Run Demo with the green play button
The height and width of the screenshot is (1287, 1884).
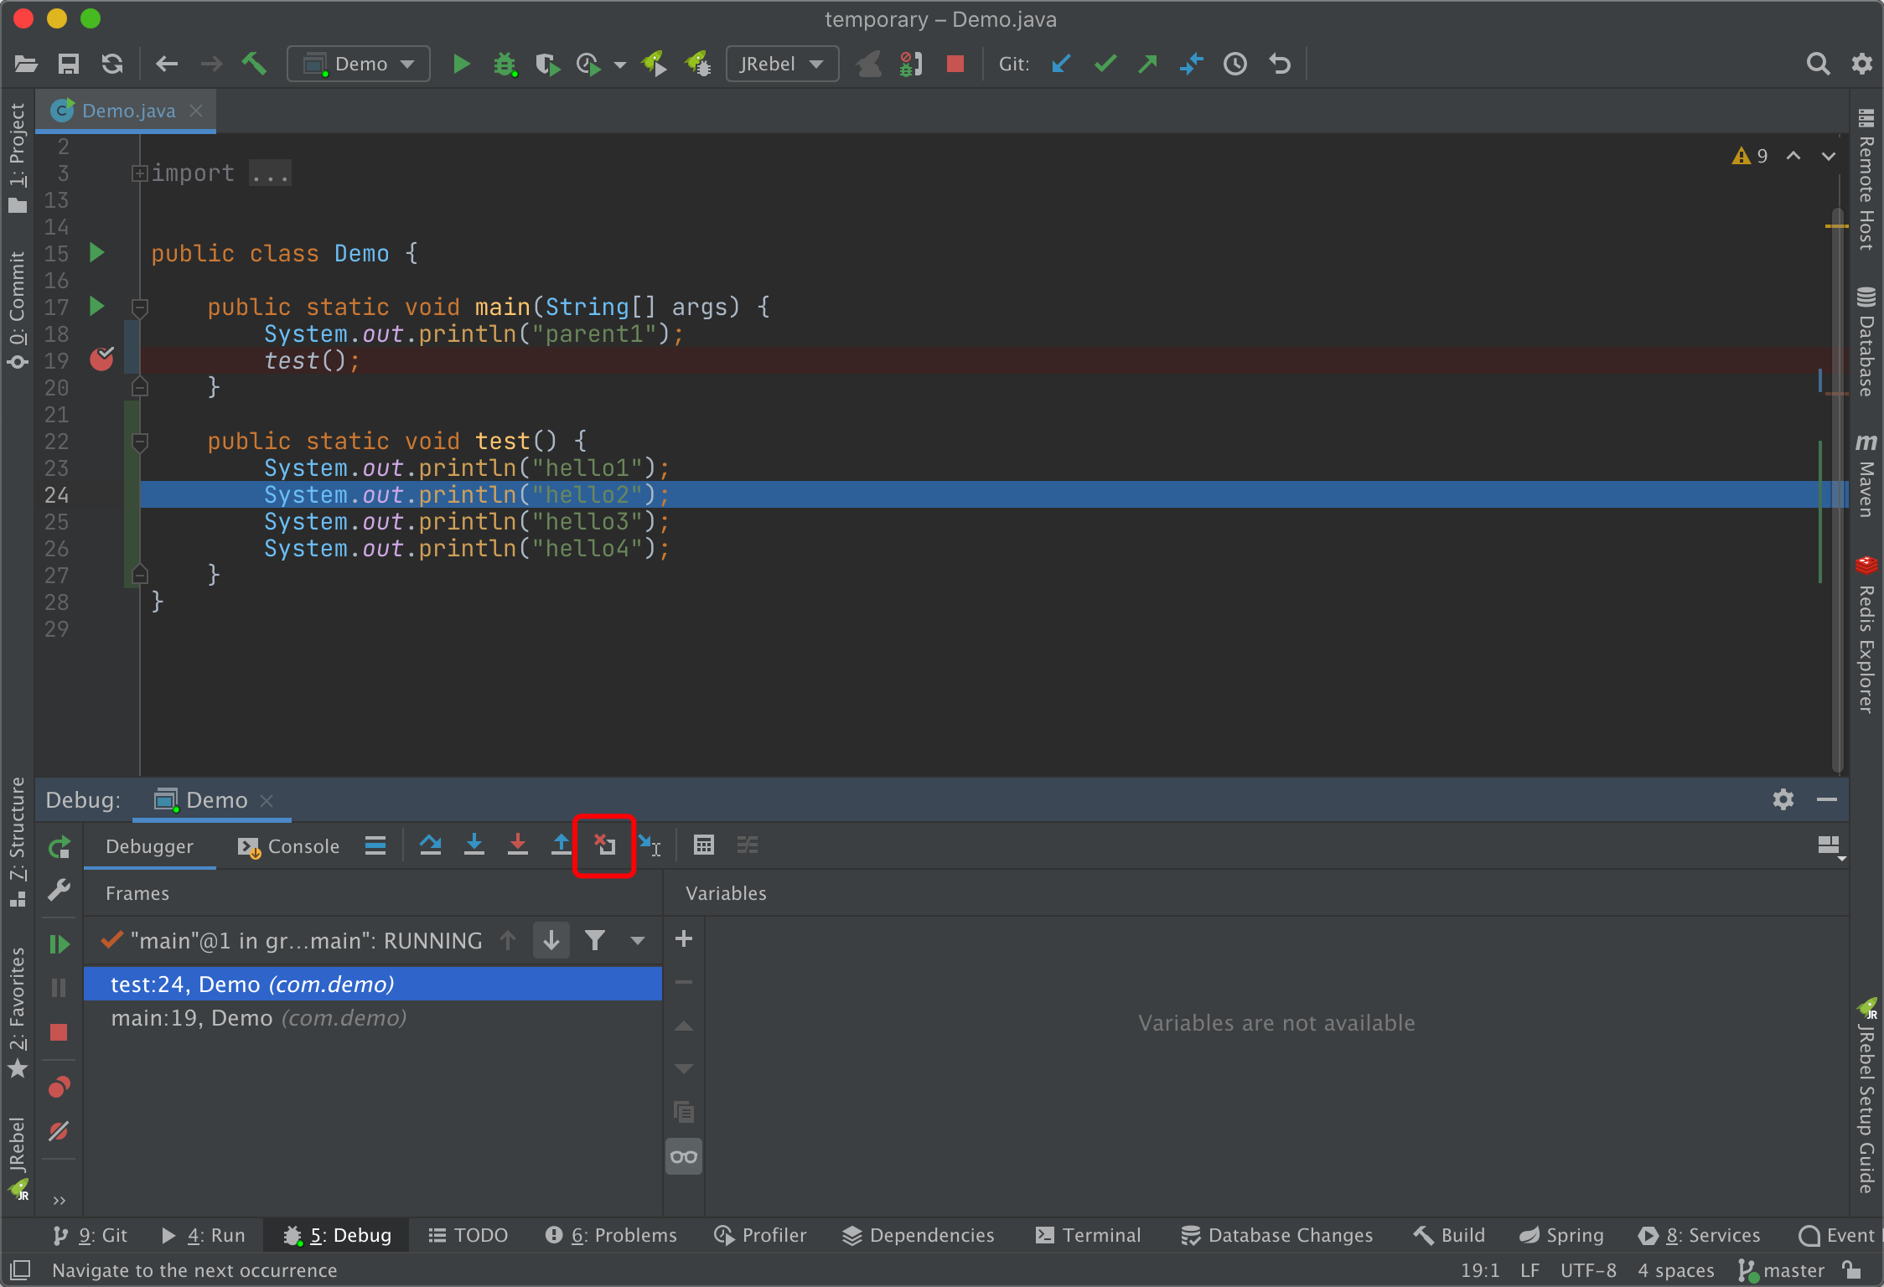pyautogui.click(x=461, y=64)
